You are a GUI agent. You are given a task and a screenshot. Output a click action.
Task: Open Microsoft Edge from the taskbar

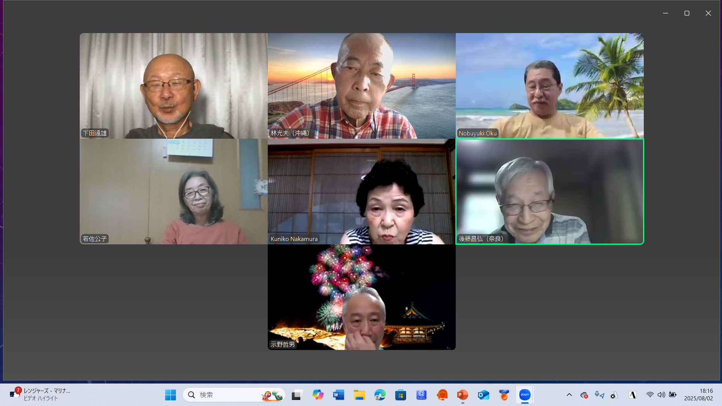[380, 395]
